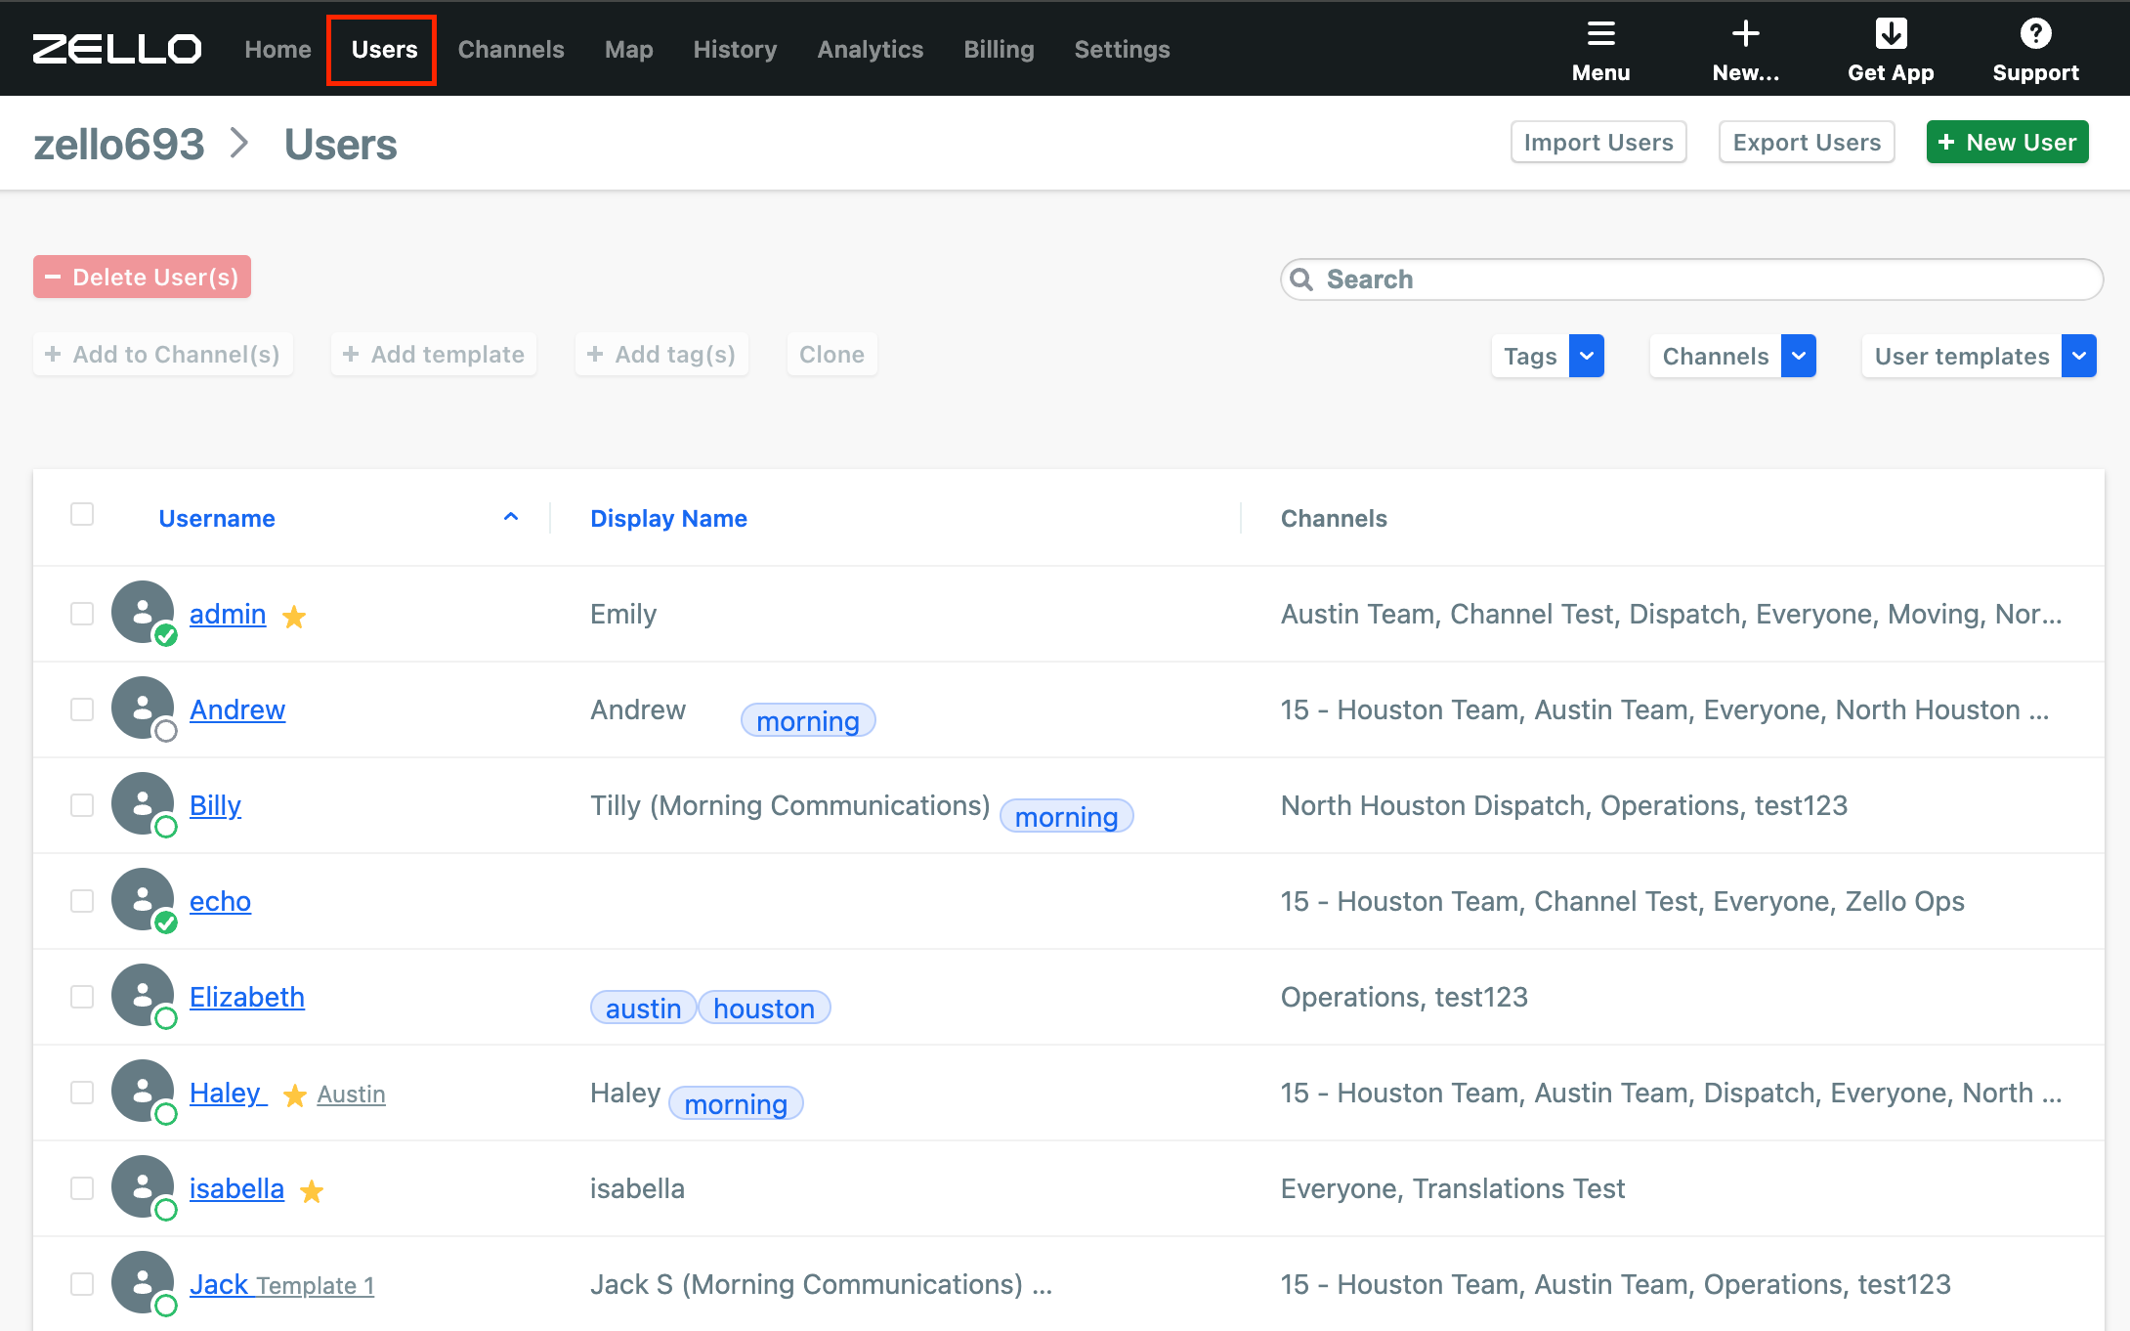Click the gold star next to admin

click(x=294, y=617)
